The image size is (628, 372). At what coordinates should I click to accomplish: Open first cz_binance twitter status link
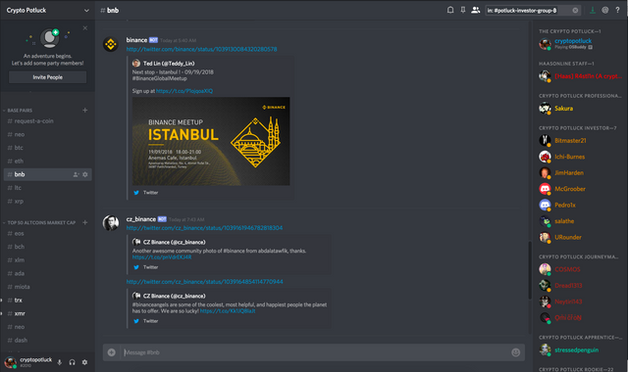tap(204, 228)
